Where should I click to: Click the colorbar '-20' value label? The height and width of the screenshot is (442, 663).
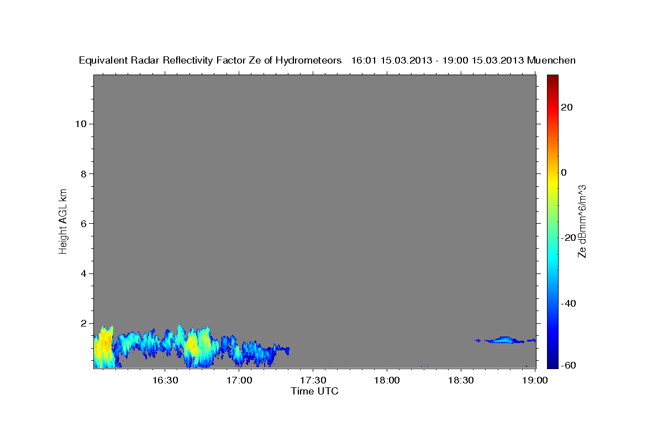tap(569, 238)
